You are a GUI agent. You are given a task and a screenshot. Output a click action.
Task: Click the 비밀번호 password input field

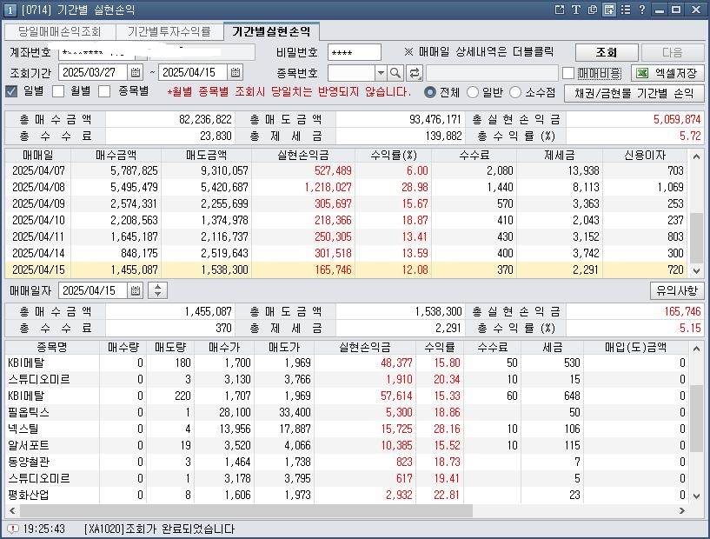(354, 52)
